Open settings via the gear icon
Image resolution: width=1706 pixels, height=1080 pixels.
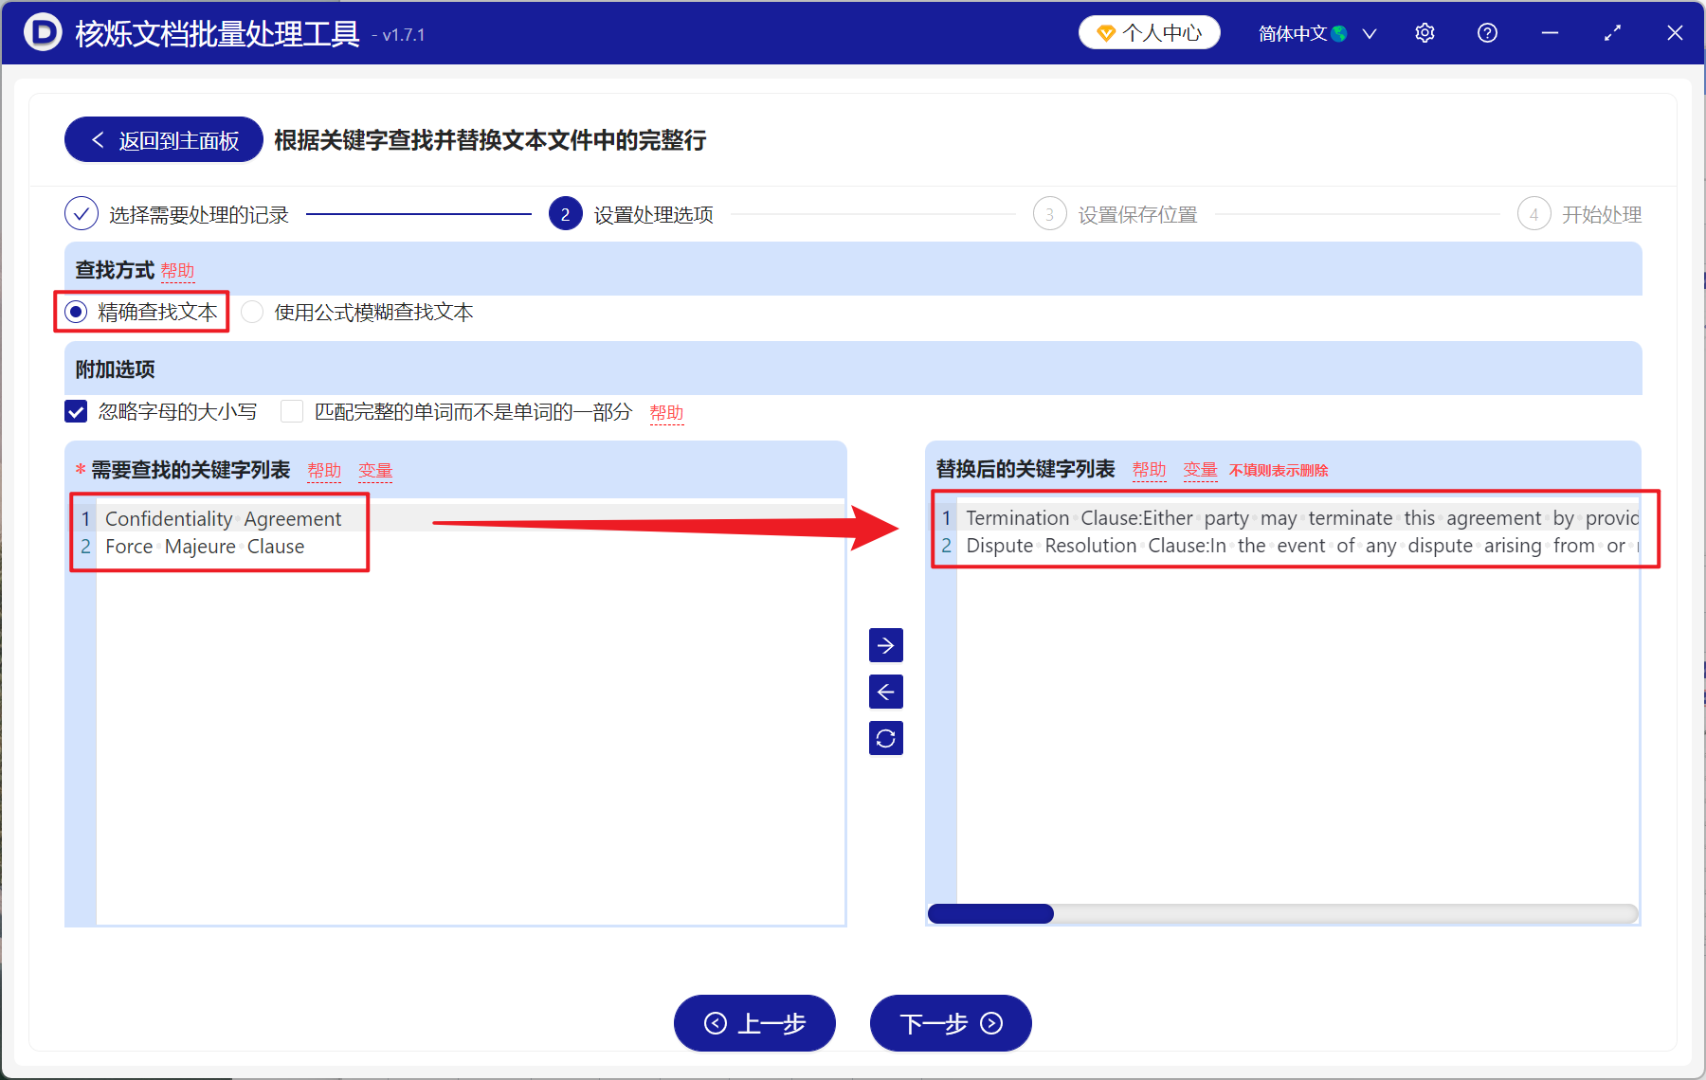[x=1425, y=32]
